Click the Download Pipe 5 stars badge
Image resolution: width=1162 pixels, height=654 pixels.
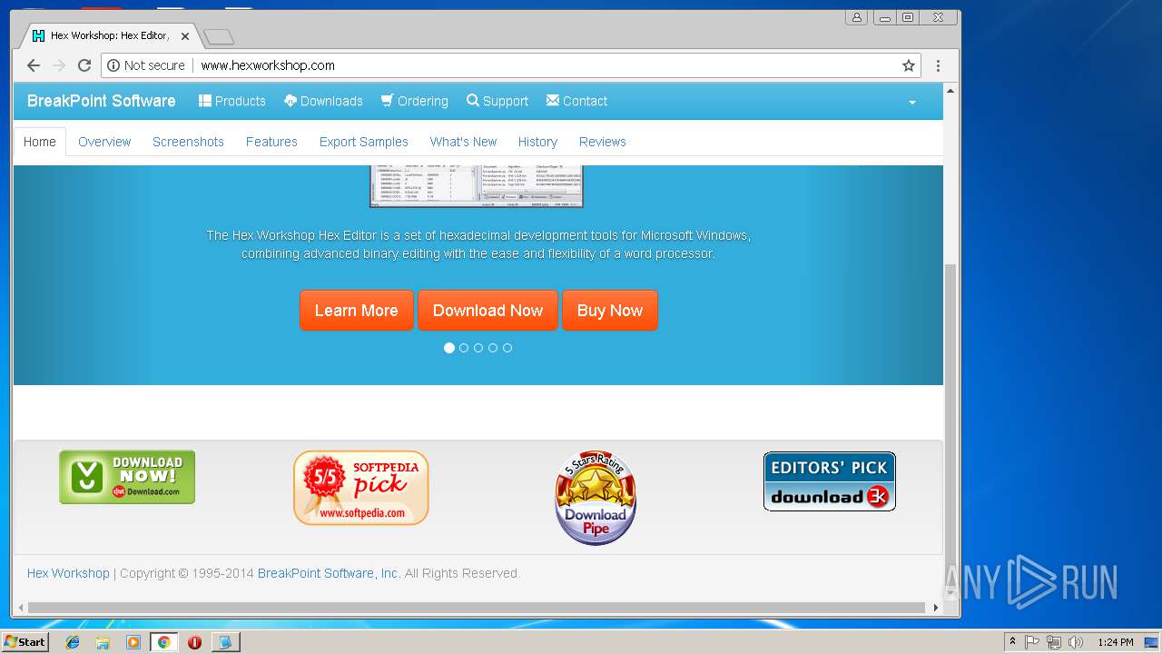point(596,498)
